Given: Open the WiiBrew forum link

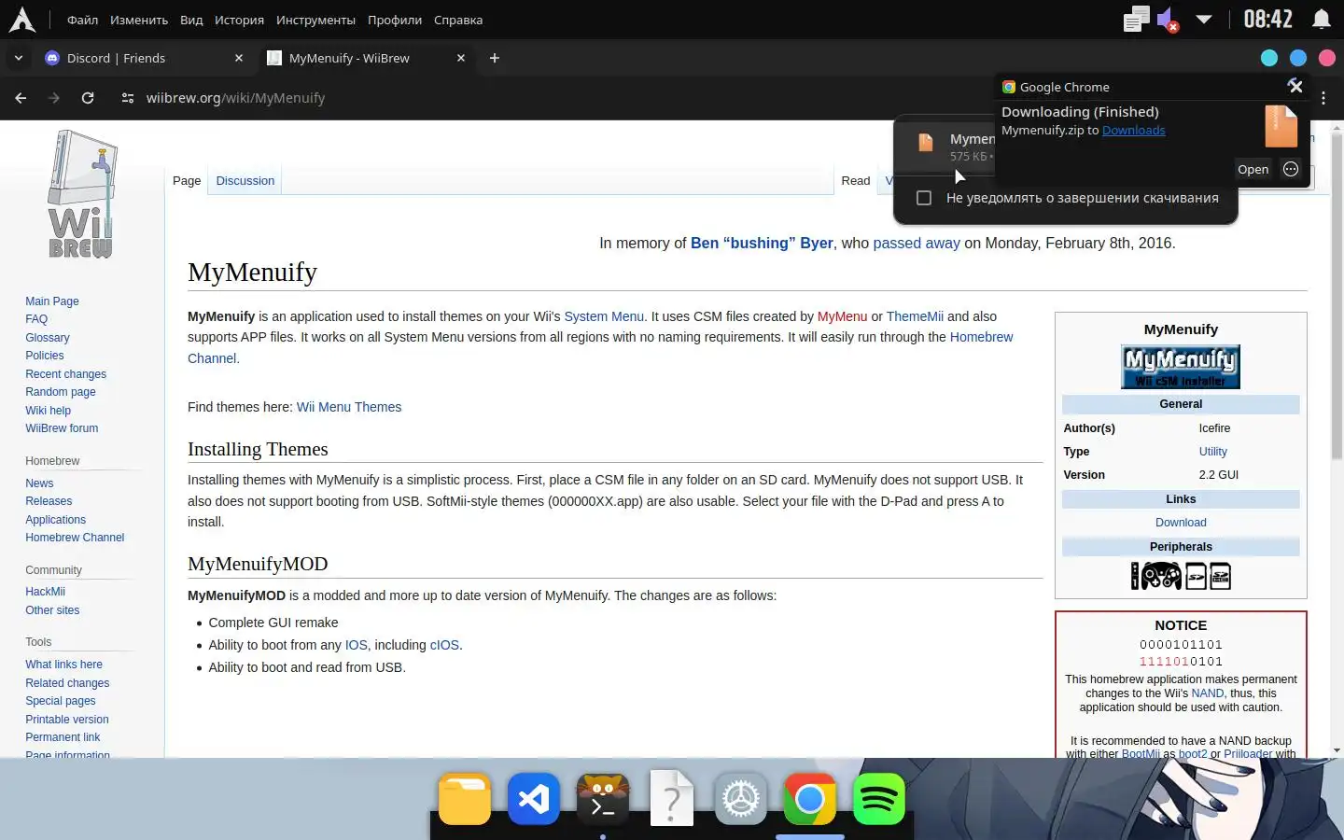Looking at the screenshot, I should coord(62,428).
